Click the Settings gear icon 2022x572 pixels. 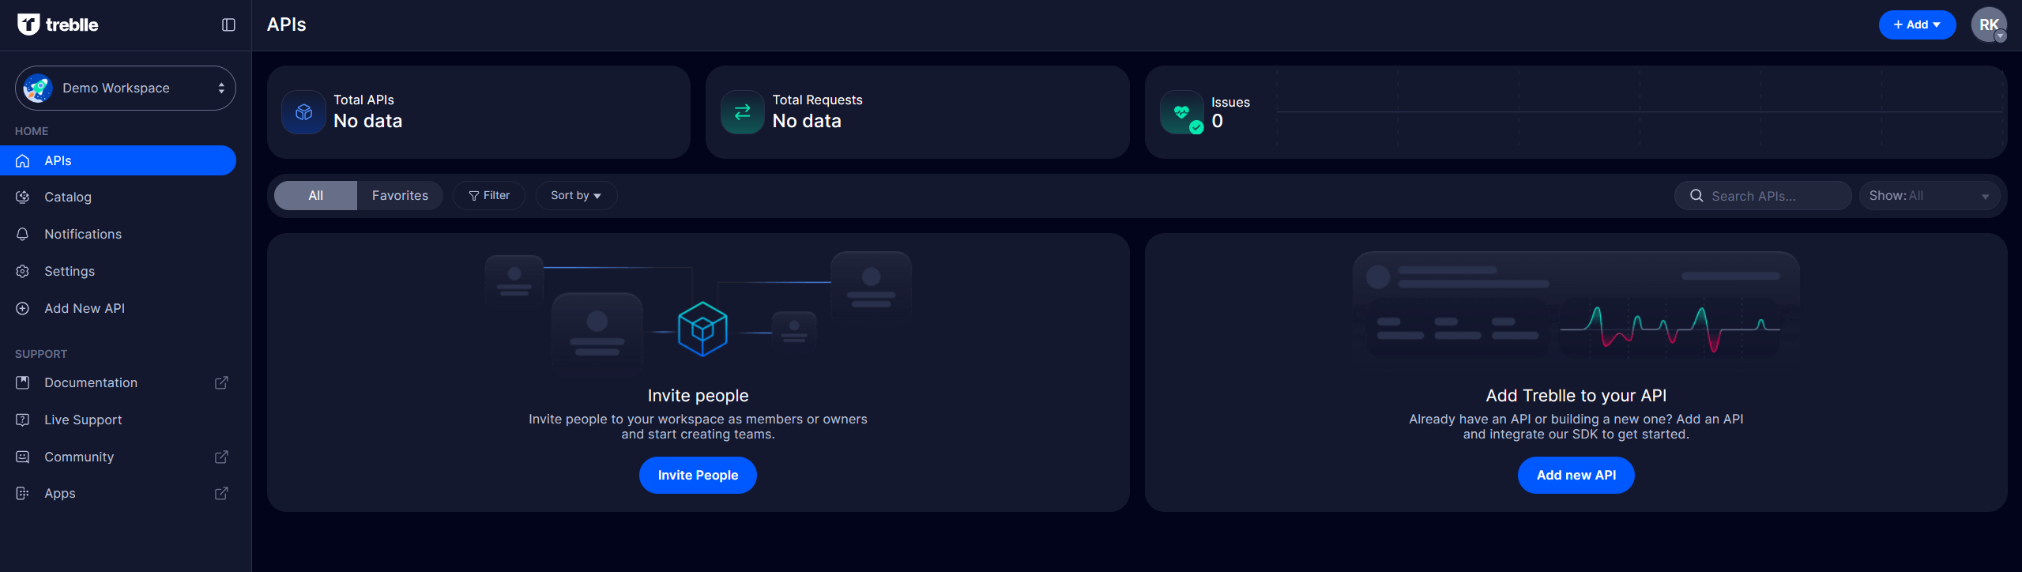point(23,271)
